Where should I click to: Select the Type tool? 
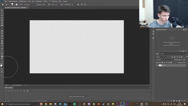click(x=2, y=46)
